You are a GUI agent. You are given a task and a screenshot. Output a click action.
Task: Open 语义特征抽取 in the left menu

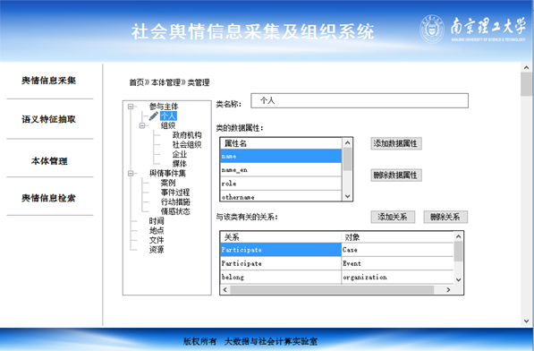coord(48,119)
